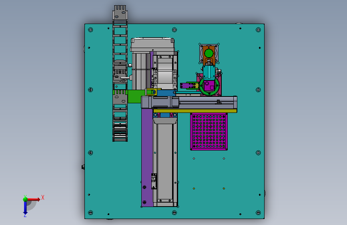Select the long yellow horizontal bar
This screenshot has width=347, height=225.
195,111
